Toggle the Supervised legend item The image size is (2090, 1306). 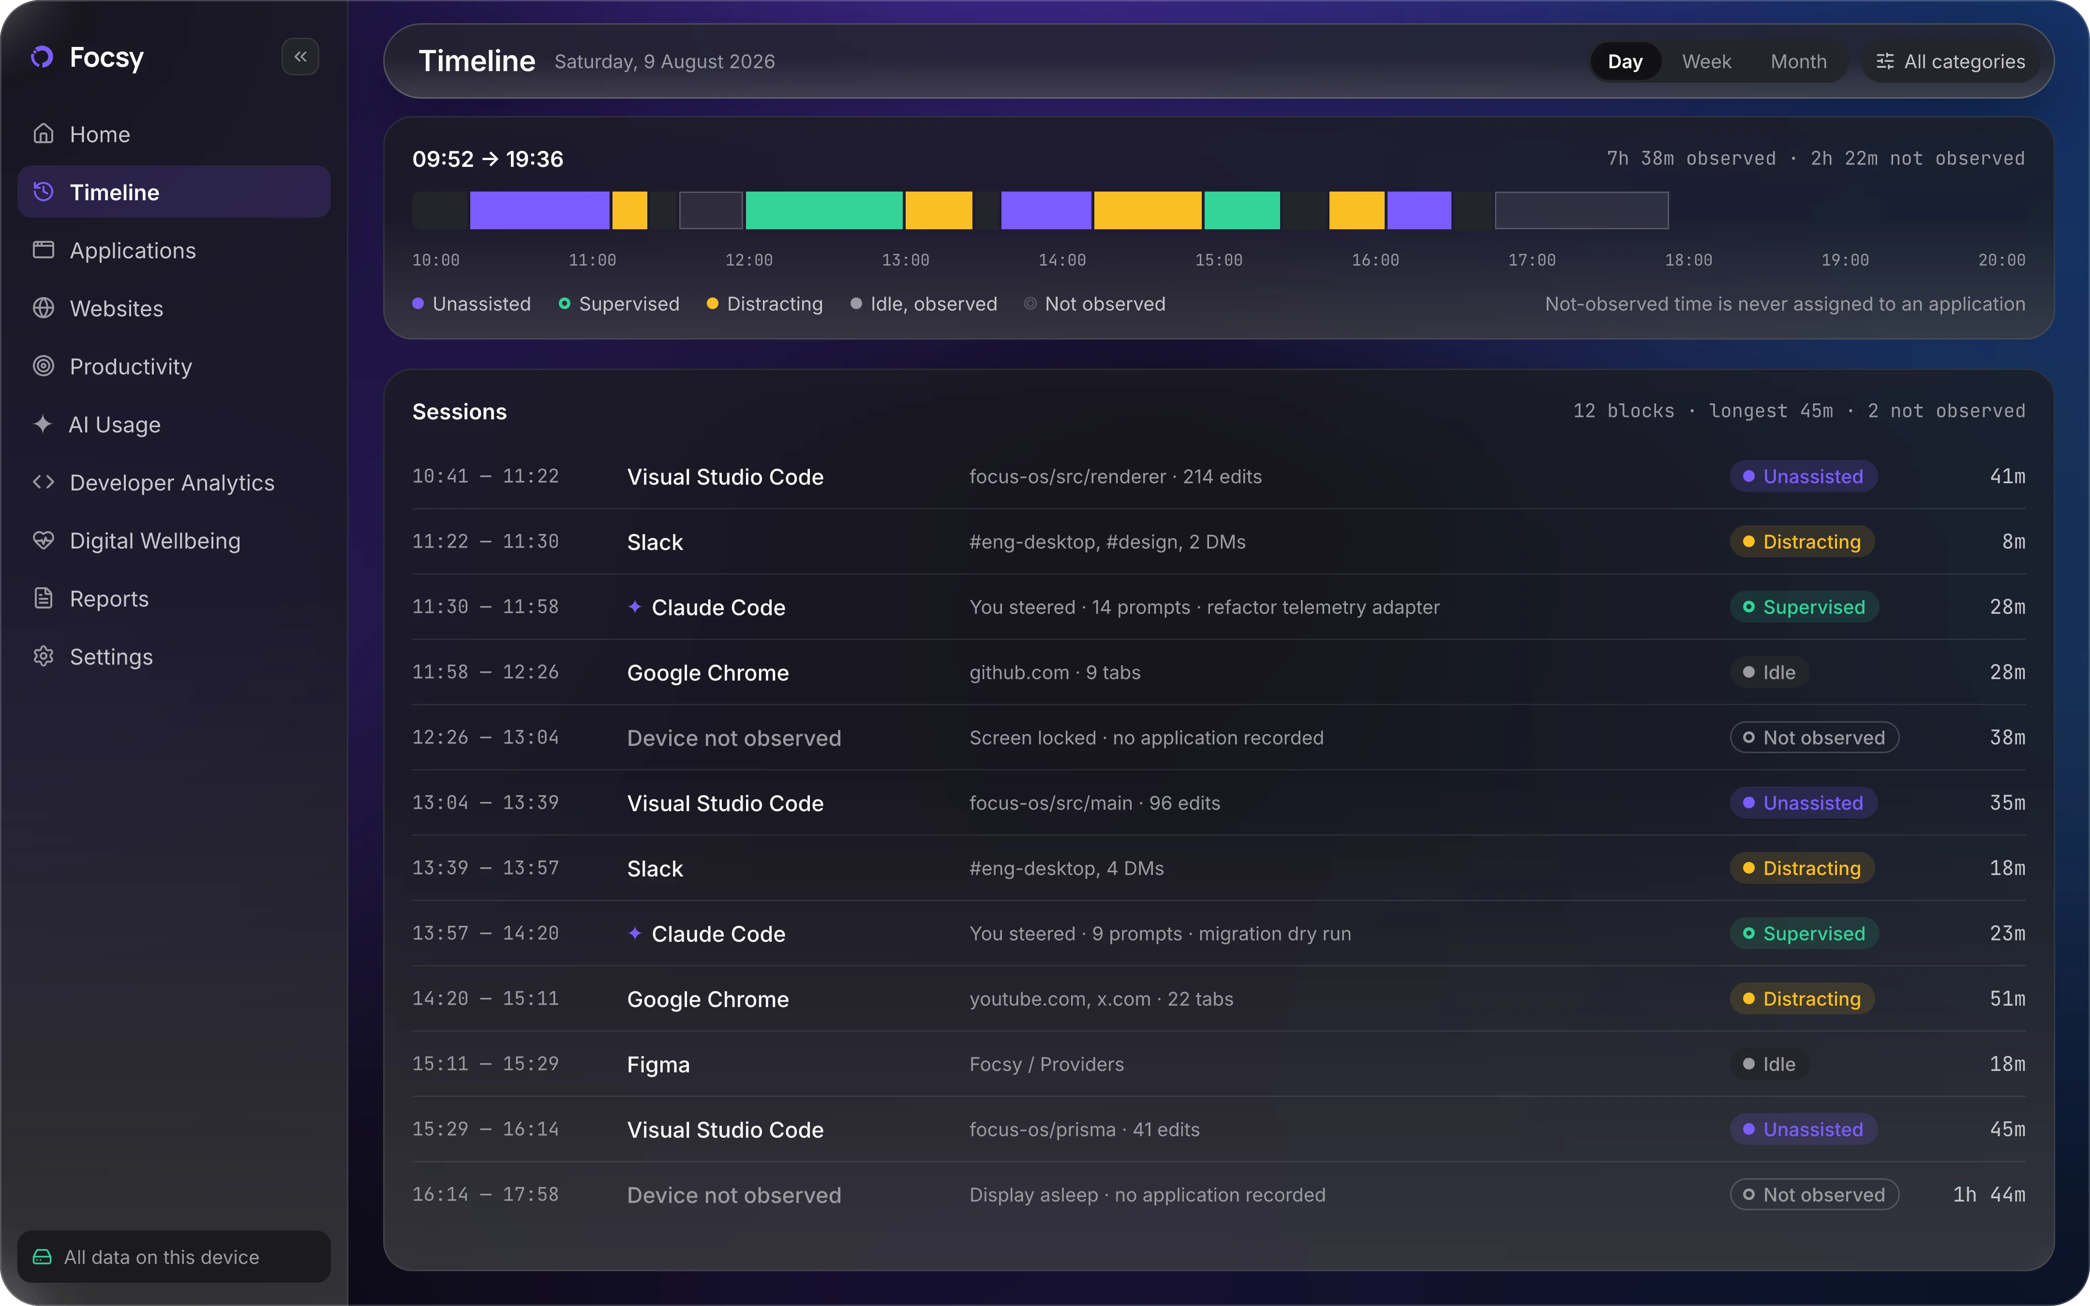click(x=619, y=304)
